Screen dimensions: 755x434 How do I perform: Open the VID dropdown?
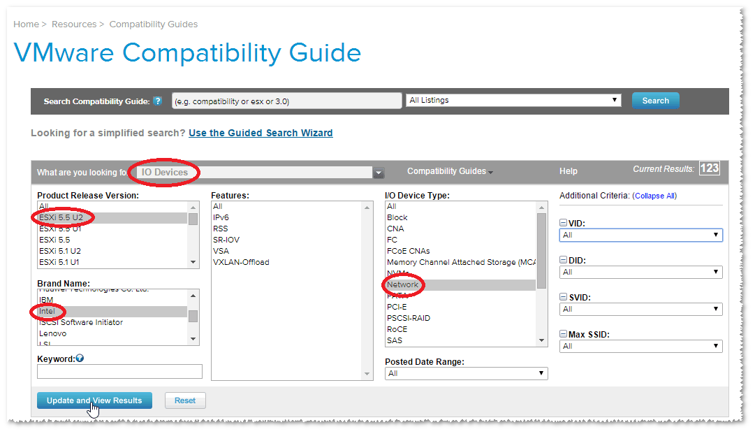pyautogui.click(x=641, y=235)
